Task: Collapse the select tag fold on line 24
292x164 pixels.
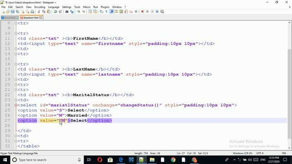Action: (x=16, y=105)
